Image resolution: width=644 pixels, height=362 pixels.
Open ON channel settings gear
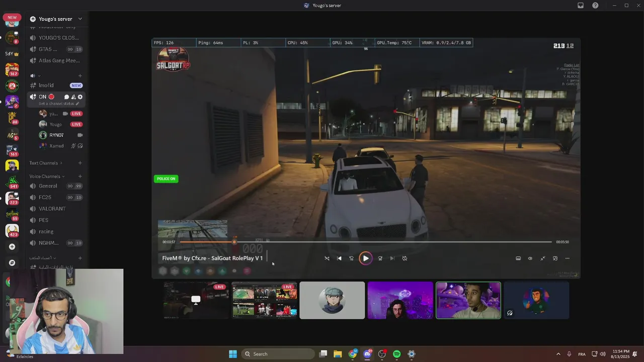click(80, 97)
